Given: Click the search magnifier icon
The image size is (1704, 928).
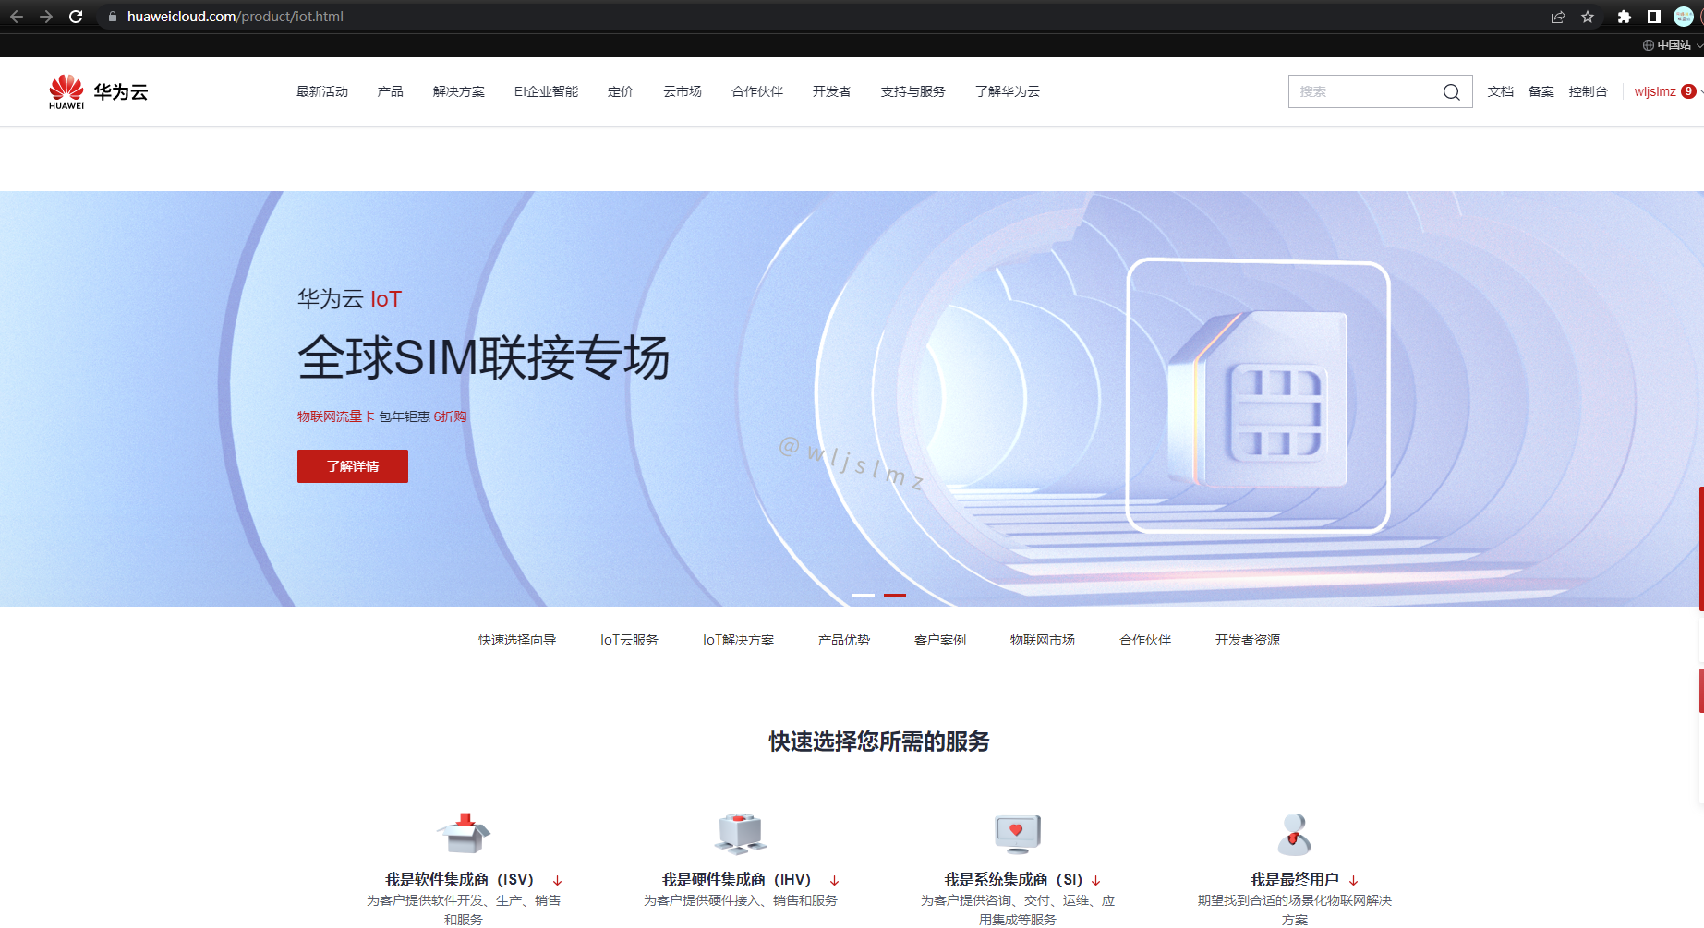Looking at the screenshot, I should point(1452,91).
